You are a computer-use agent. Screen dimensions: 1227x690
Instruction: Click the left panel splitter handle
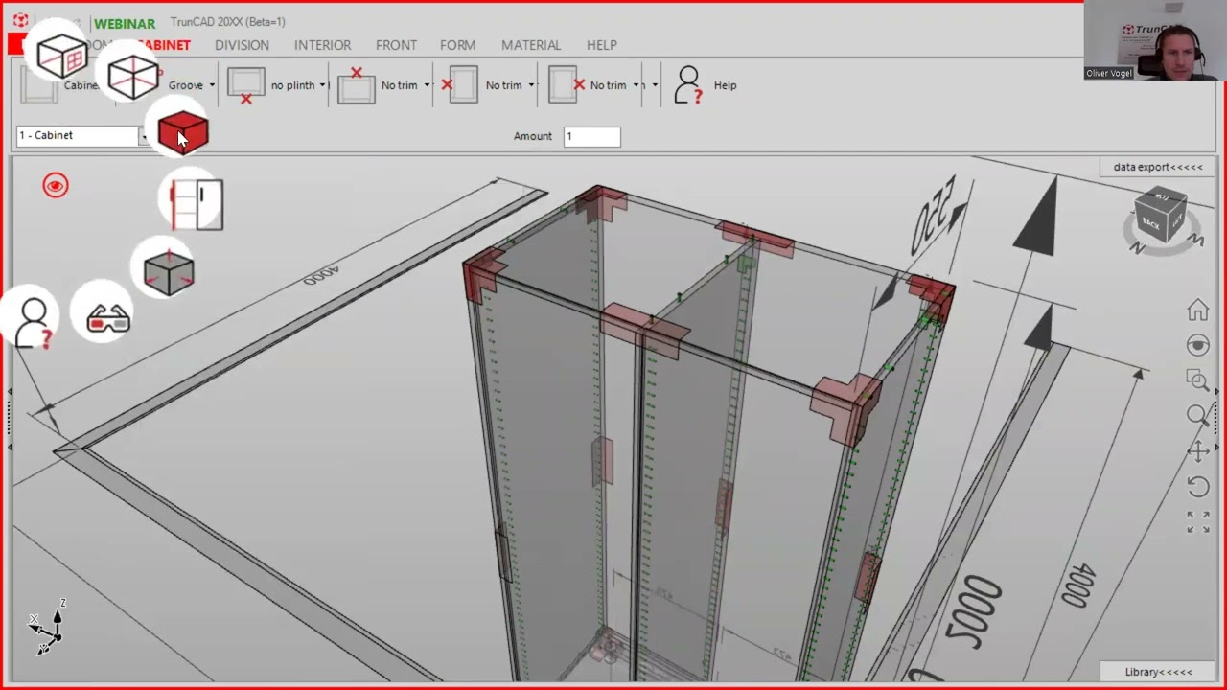point(10,419)
